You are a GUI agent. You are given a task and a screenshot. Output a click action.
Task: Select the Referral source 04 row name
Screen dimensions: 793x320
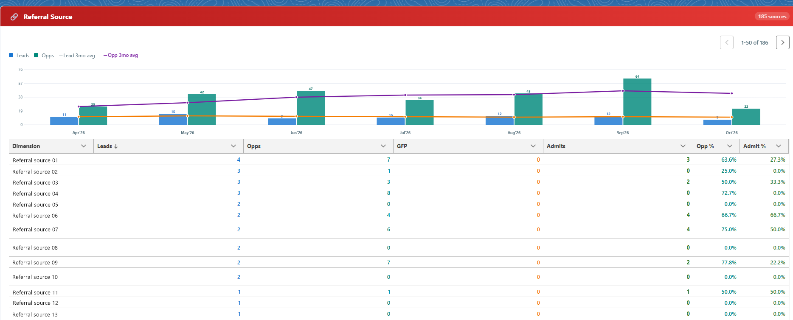click(x=35, y=194)
